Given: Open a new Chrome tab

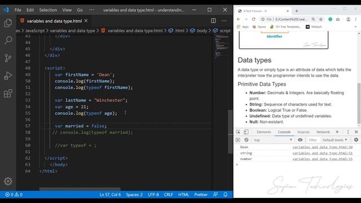Looking at the screenshot, I should (x=297, y=11).
